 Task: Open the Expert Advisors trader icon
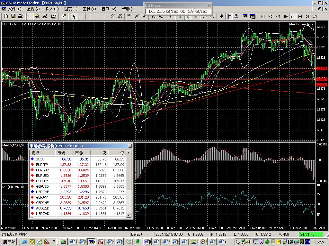click(236, 16)
